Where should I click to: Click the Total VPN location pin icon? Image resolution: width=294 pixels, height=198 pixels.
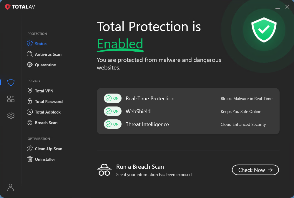click(30, 91)
